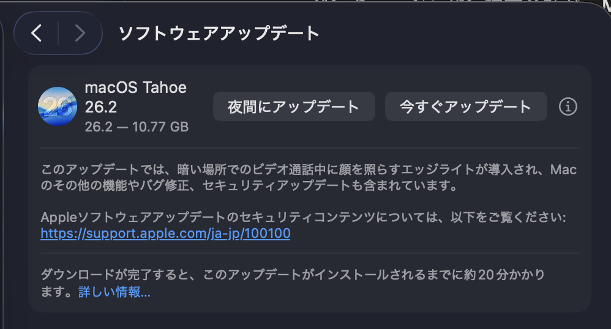Click the セキュリティコンテンツ information line
Viewport: 611px width, 329px height.
tap(303, 218)
